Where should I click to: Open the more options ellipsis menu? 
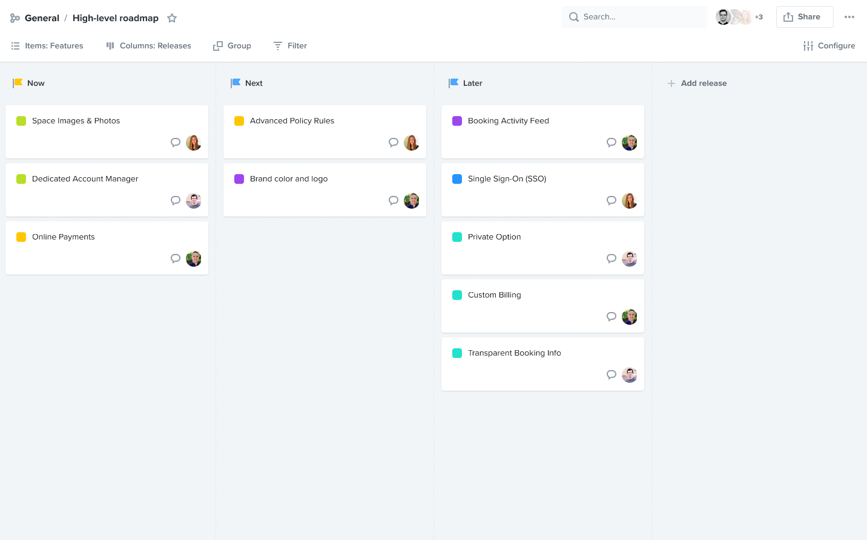click(x=849, y=17)
